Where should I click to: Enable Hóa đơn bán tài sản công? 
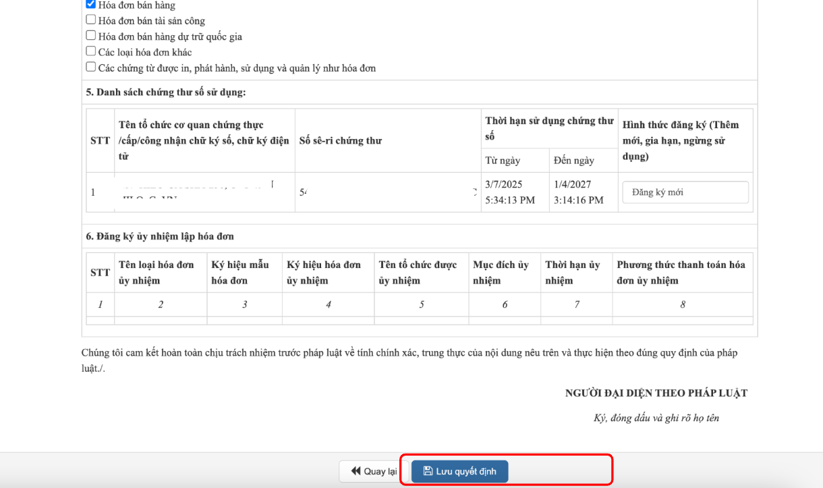click(x=91, y=20)
